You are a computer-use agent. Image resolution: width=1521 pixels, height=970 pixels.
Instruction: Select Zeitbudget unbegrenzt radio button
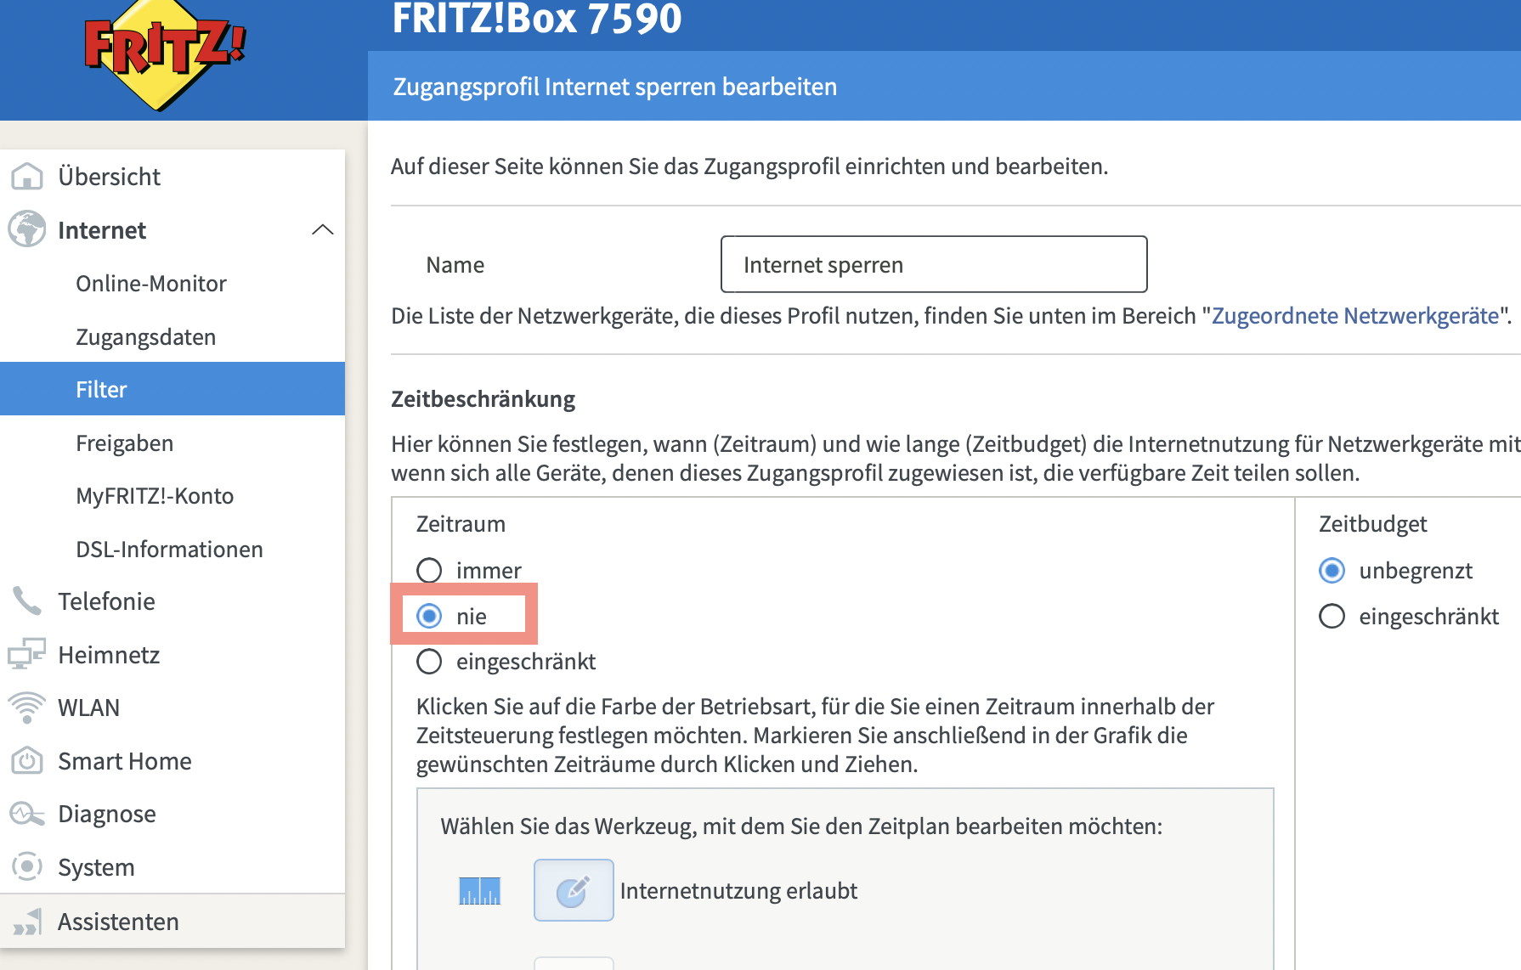(1332, 570)
